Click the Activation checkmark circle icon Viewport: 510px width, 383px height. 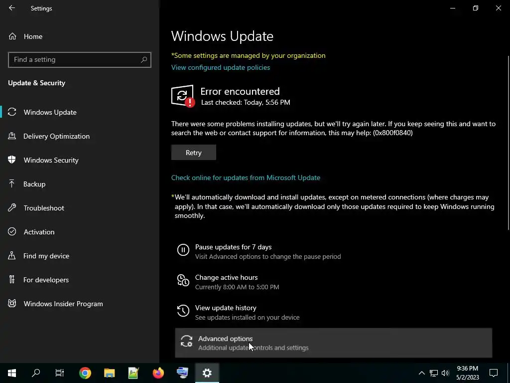pyautogui.click(x=12, y=231)
